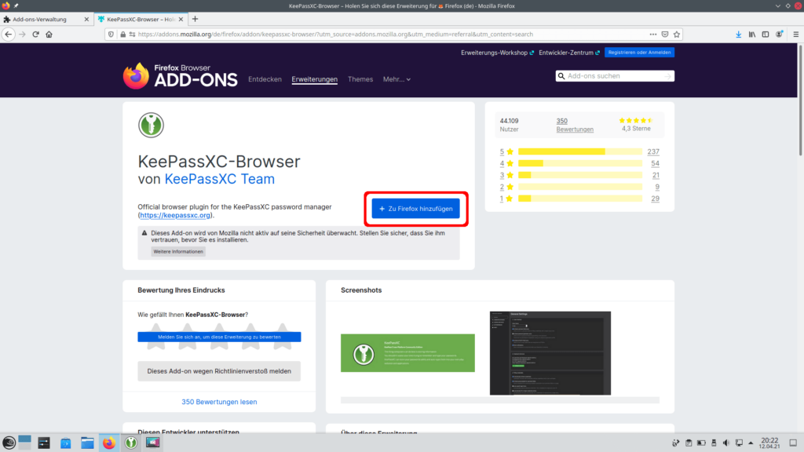This screenshot has width=804, height=452.
Task: View site security padlock details
Action: pyautogui.click(x=123, y=35)
